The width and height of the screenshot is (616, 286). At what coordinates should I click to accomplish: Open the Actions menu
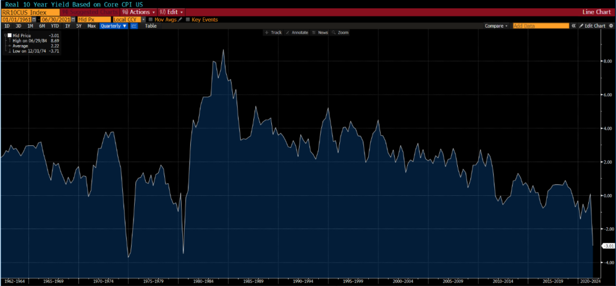click(139, 11)
